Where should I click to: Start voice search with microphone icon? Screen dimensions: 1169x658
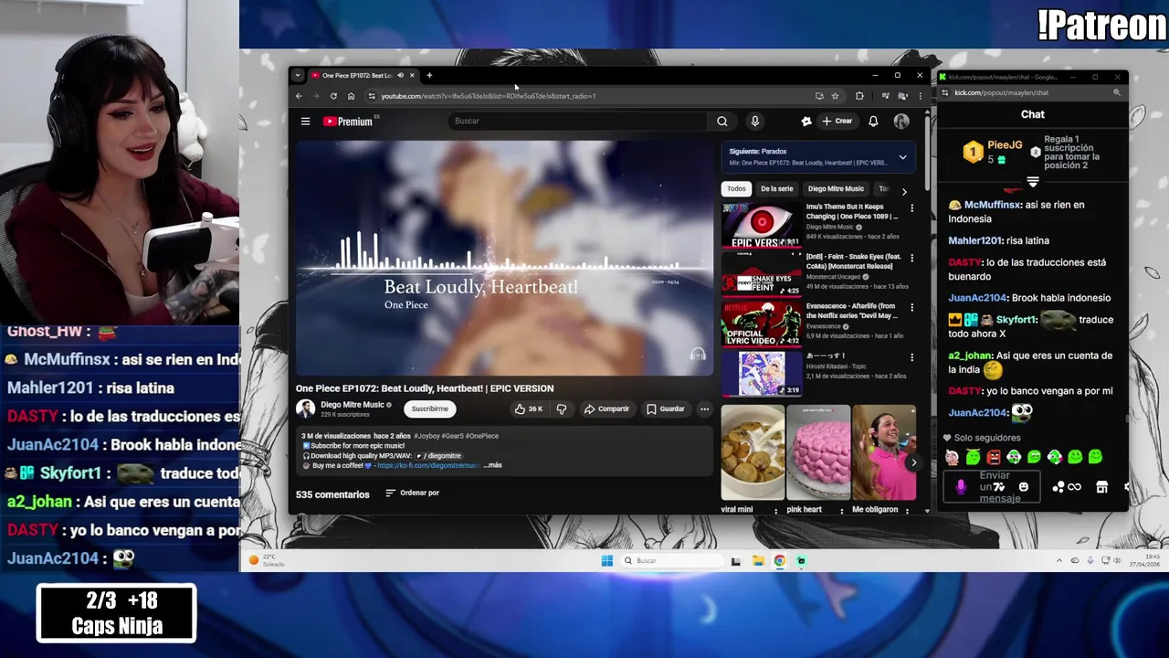click(x=754, y=121)
